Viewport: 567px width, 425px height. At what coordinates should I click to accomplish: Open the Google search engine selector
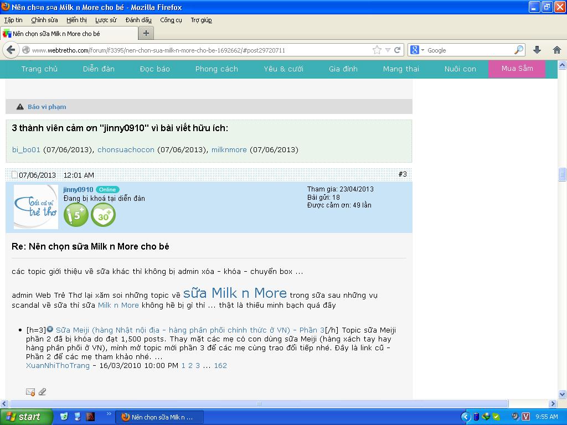click(417, 50)
